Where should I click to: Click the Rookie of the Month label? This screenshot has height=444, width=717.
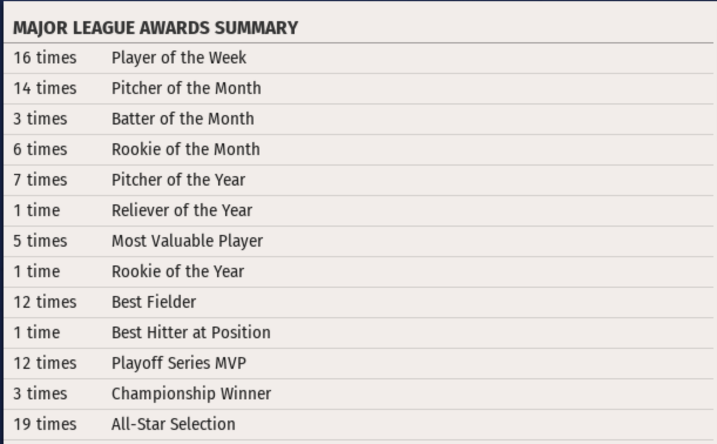[x=185, y=149]
